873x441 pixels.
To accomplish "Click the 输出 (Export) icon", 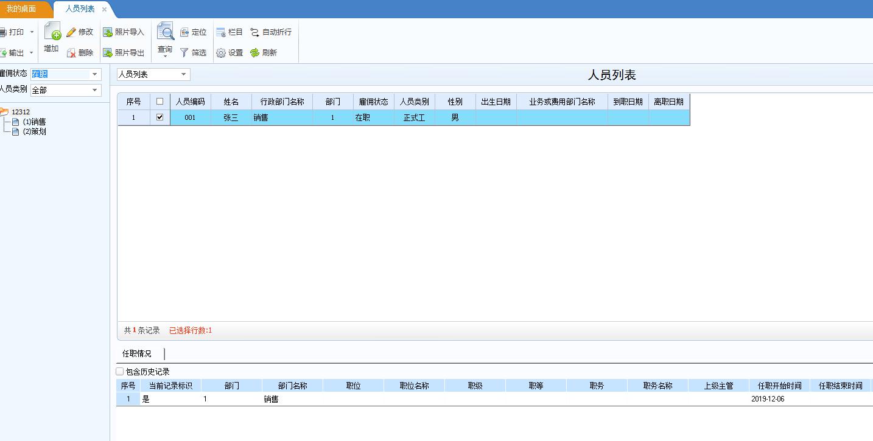I will click(x=2, y=53).
